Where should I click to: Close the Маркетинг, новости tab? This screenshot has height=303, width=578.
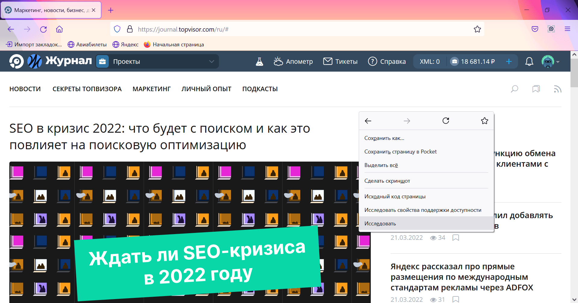tap(94, 10)
